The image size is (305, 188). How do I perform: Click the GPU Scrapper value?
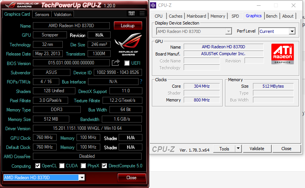[x=50, y=35]
